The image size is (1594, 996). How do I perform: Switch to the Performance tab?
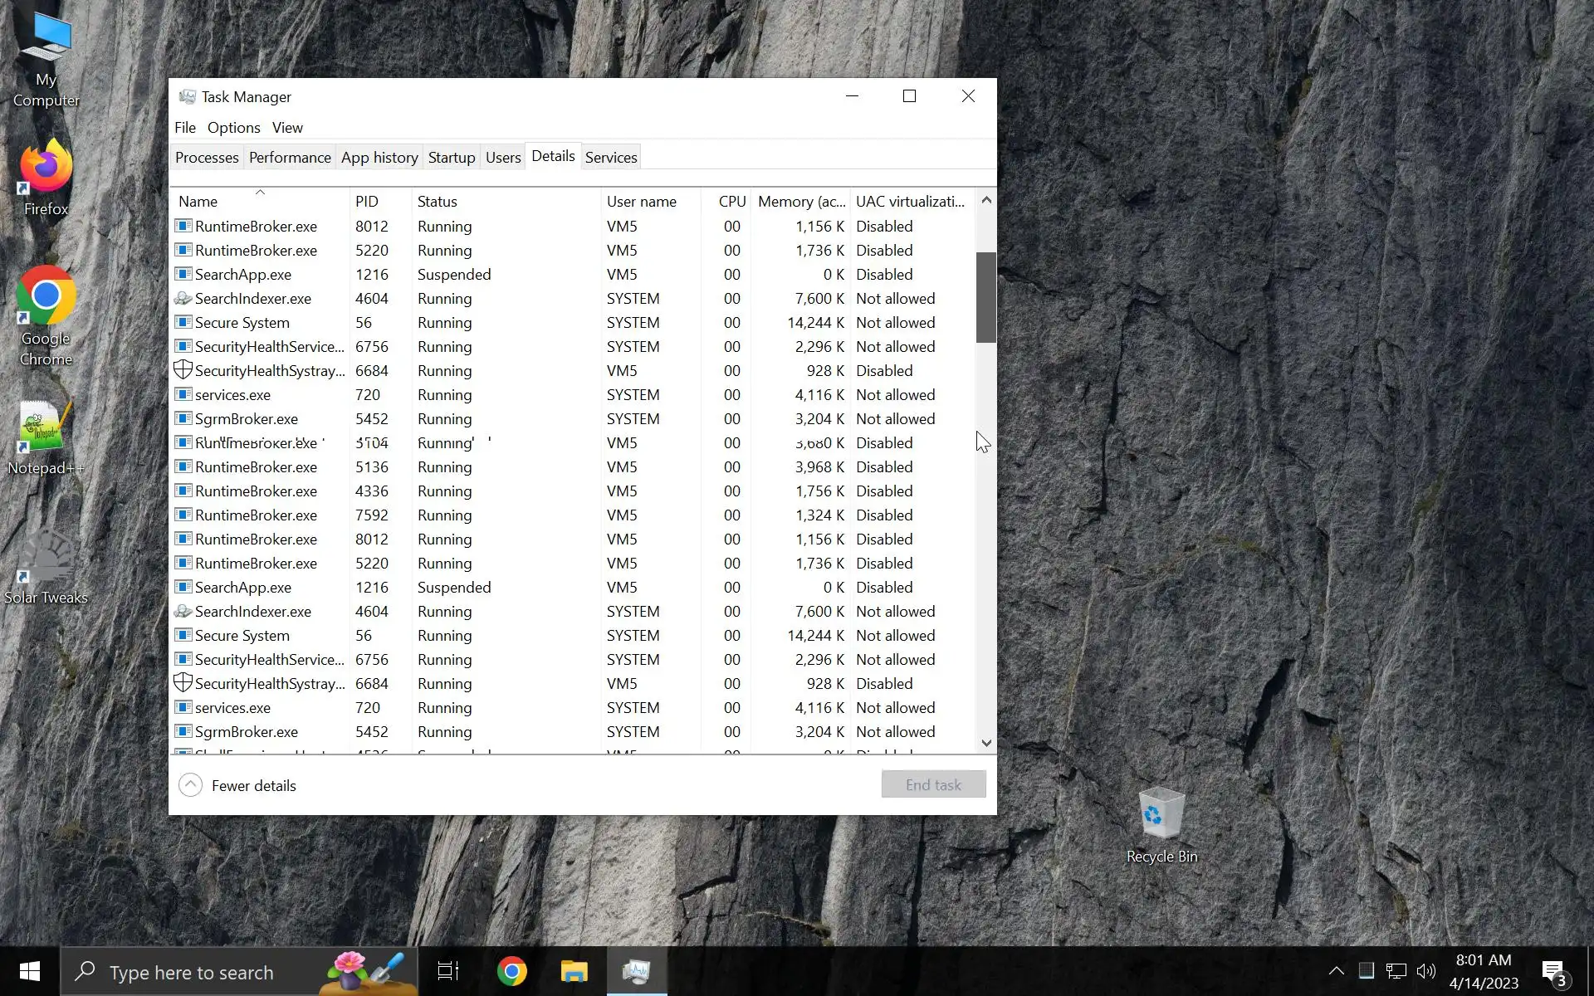290,158
